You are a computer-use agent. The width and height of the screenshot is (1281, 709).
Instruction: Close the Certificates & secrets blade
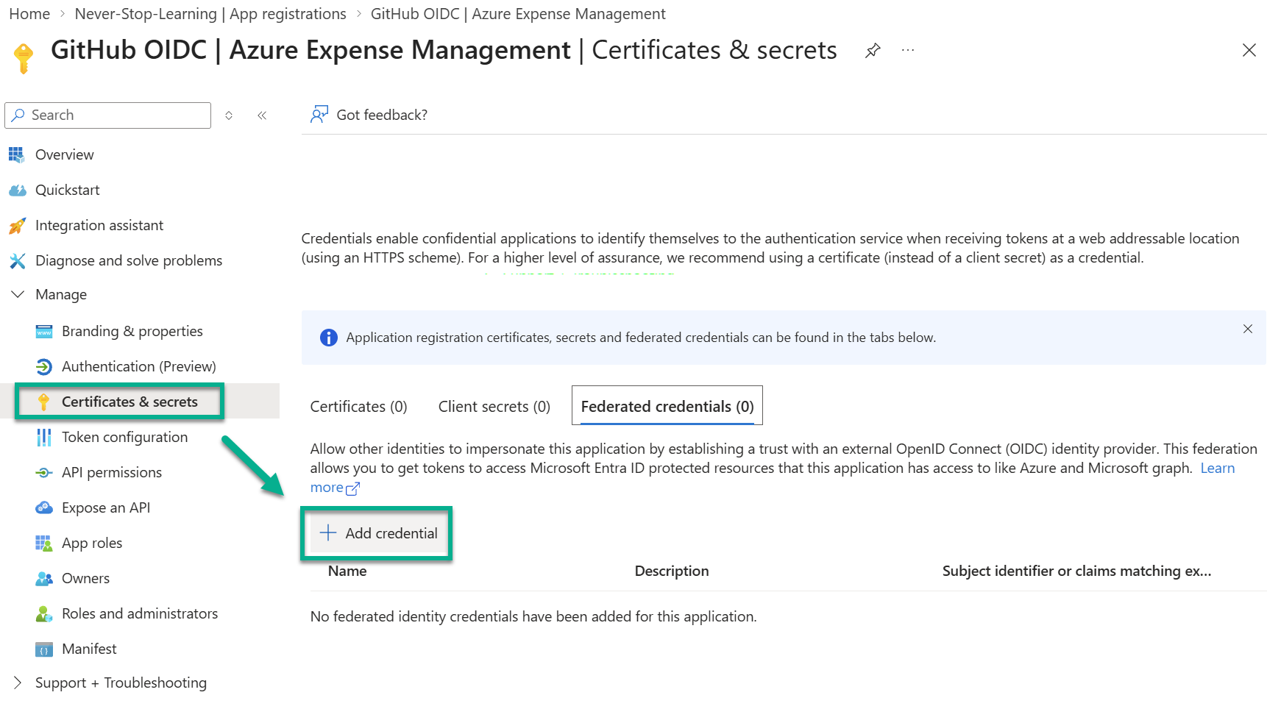point(1249,50)
